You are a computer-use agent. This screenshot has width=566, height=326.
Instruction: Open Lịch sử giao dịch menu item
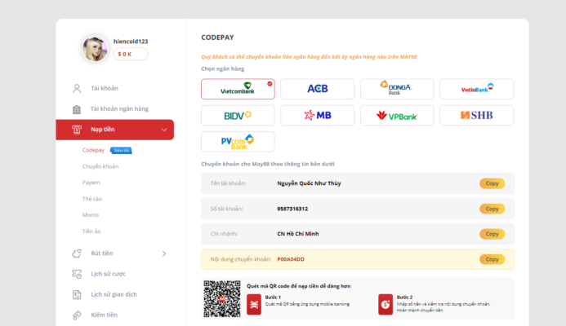(115, 295)
